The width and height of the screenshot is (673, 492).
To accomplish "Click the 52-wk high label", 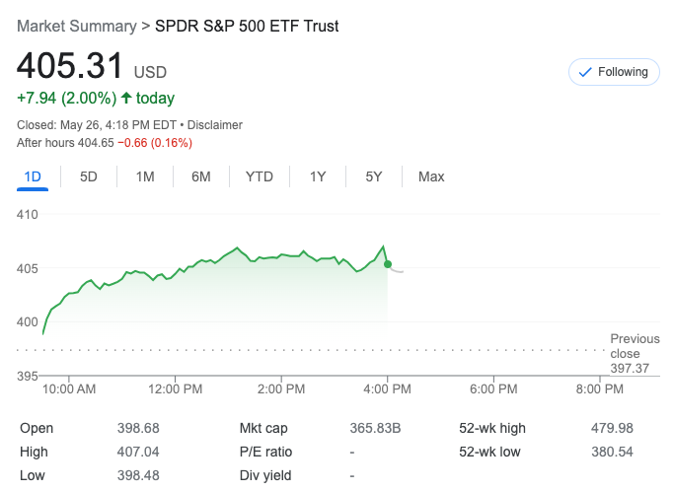I will click(492, 428).
